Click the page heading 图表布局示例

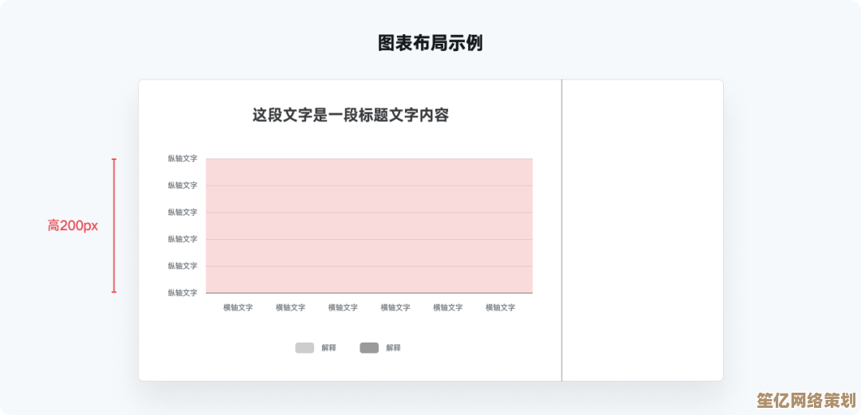pos(431,43)
